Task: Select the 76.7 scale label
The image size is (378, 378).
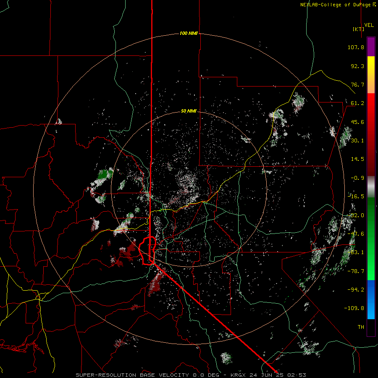Action: pyautogui.click(x=357, y=84)
